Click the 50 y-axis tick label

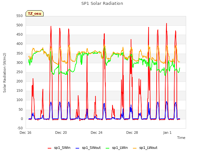20,109
